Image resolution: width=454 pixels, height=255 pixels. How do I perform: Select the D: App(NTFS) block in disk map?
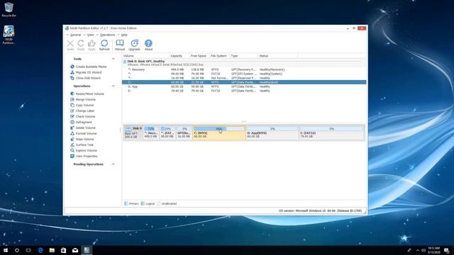(x=272, y=132)
